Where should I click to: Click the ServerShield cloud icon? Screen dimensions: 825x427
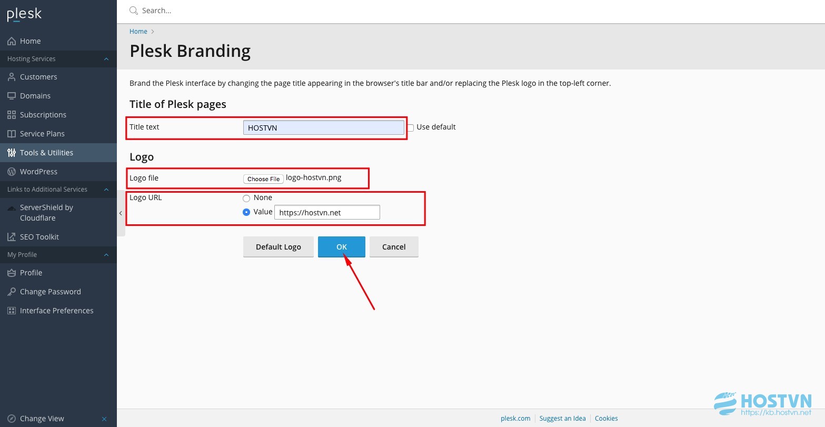pyautogui.click(x=12, y=208)
